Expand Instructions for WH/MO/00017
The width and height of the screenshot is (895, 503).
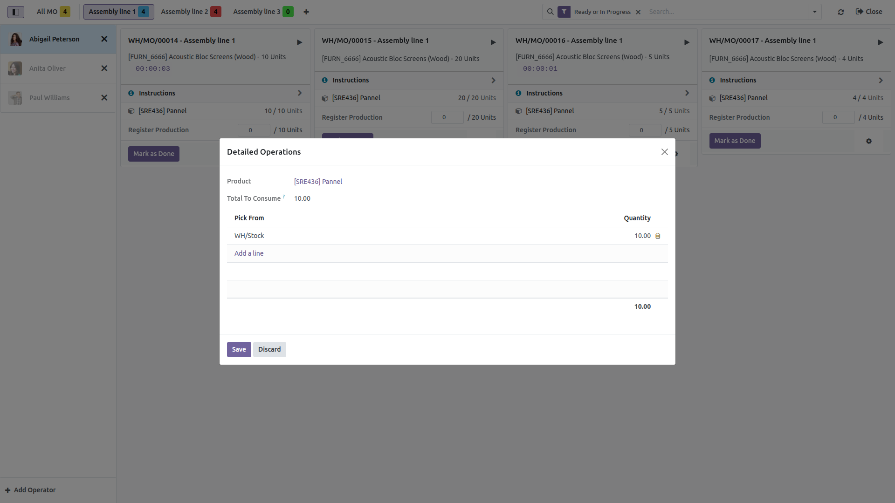click(796, 80)
